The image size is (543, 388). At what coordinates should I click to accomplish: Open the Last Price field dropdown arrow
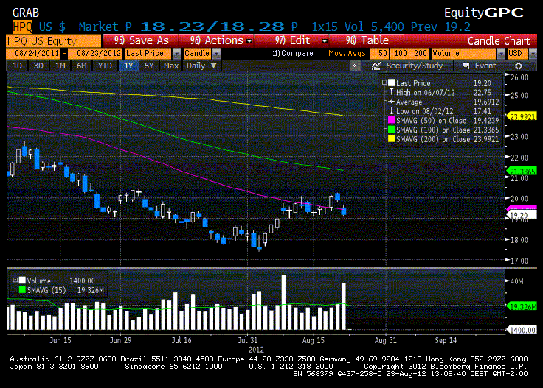point(176,54)
